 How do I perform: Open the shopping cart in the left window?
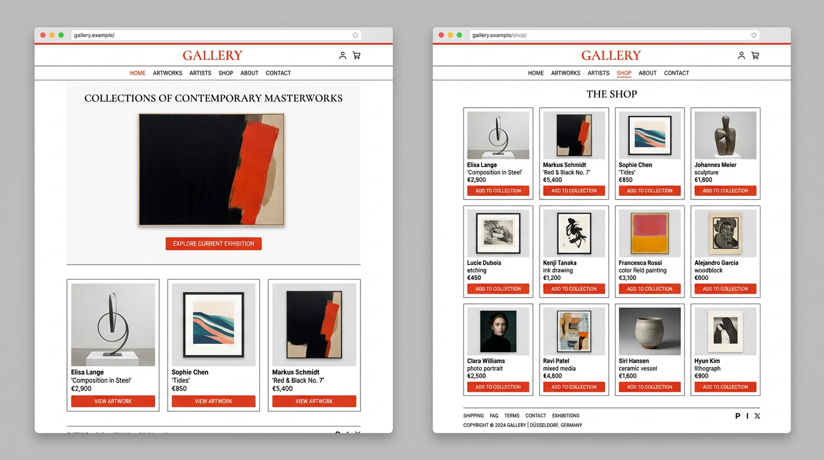click(356, 56)
